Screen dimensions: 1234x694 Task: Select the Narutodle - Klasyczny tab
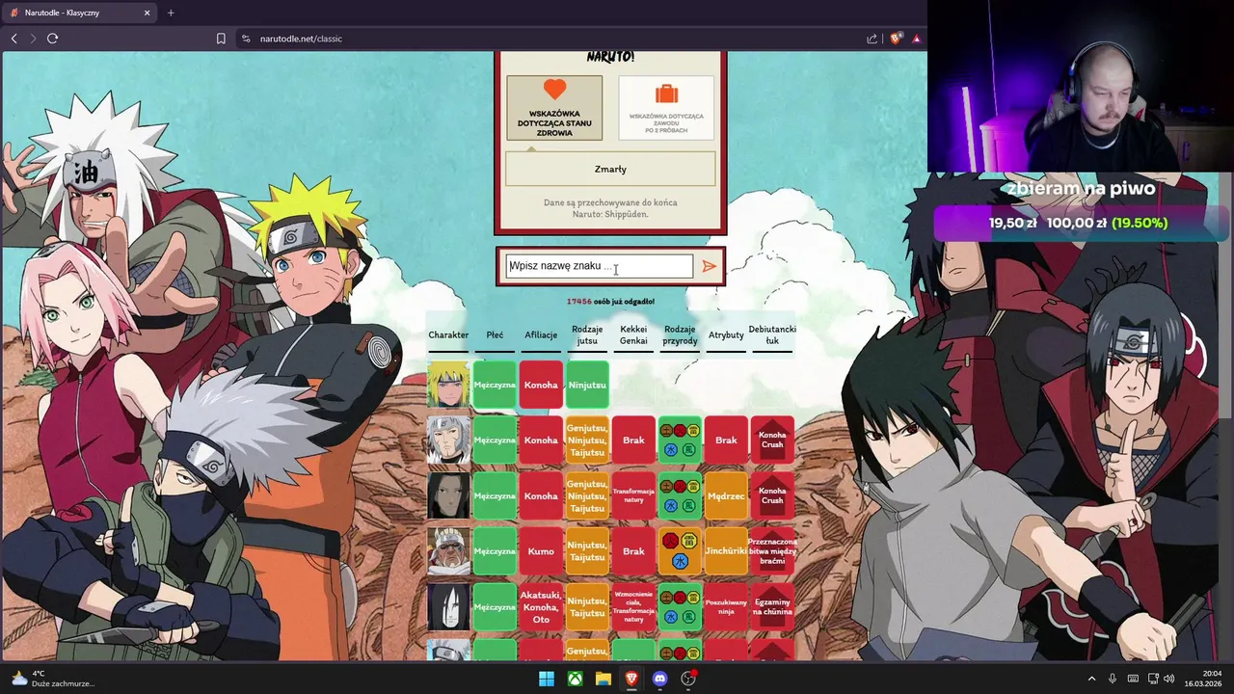click(81, 13)
